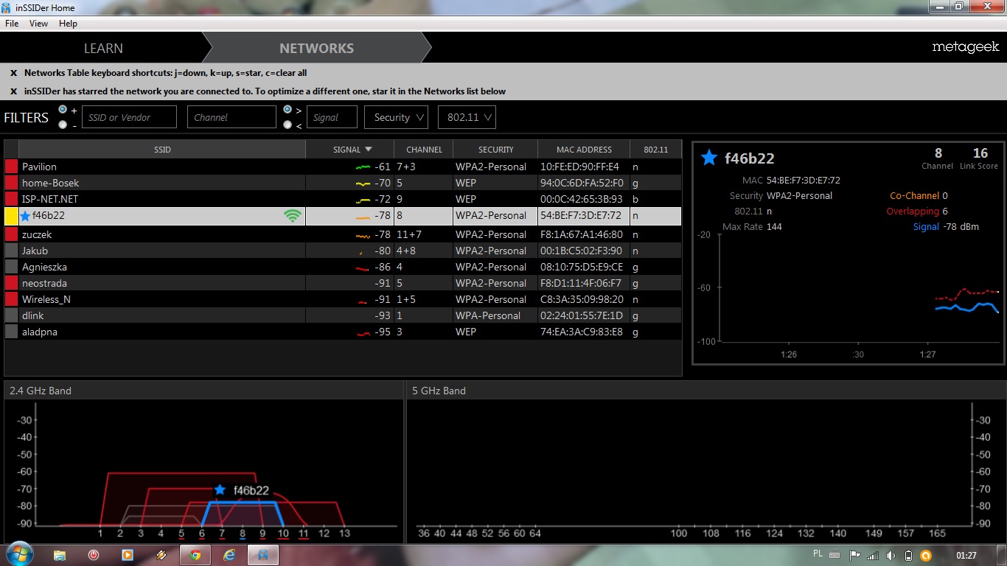
Task: Click the Channel filter field
Action: [x=231, y=117]
